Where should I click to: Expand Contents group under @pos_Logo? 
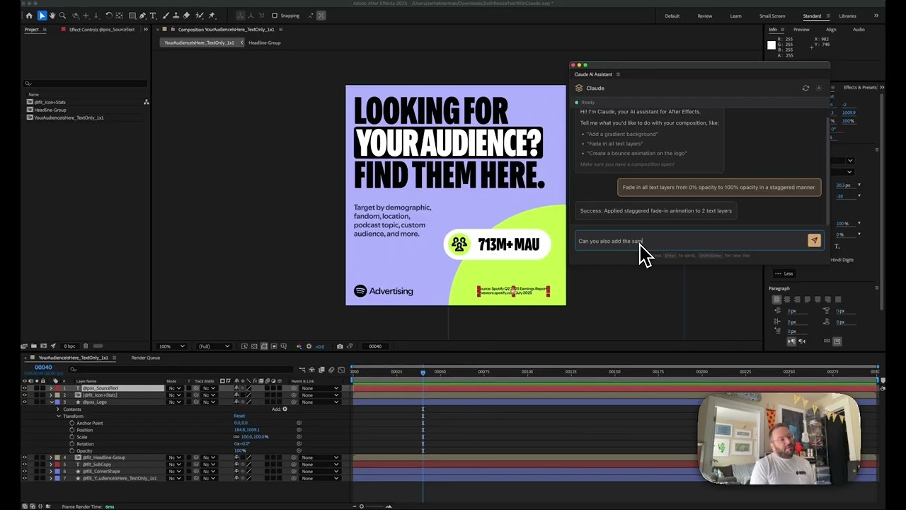(x=58, y=409)
